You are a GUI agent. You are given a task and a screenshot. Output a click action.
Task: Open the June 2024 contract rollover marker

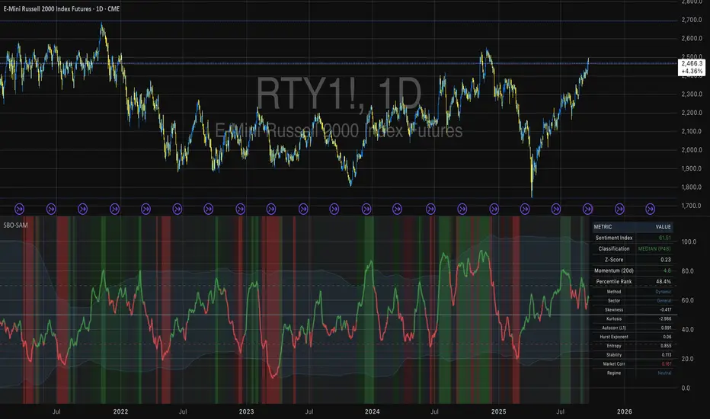pos(430,209)
